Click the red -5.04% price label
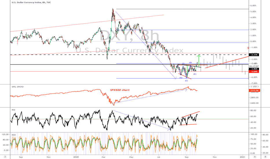 (x=254, y=71)
